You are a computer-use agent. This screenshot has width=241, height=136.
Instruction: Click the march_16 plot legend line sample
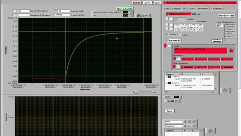coord(125,12)
